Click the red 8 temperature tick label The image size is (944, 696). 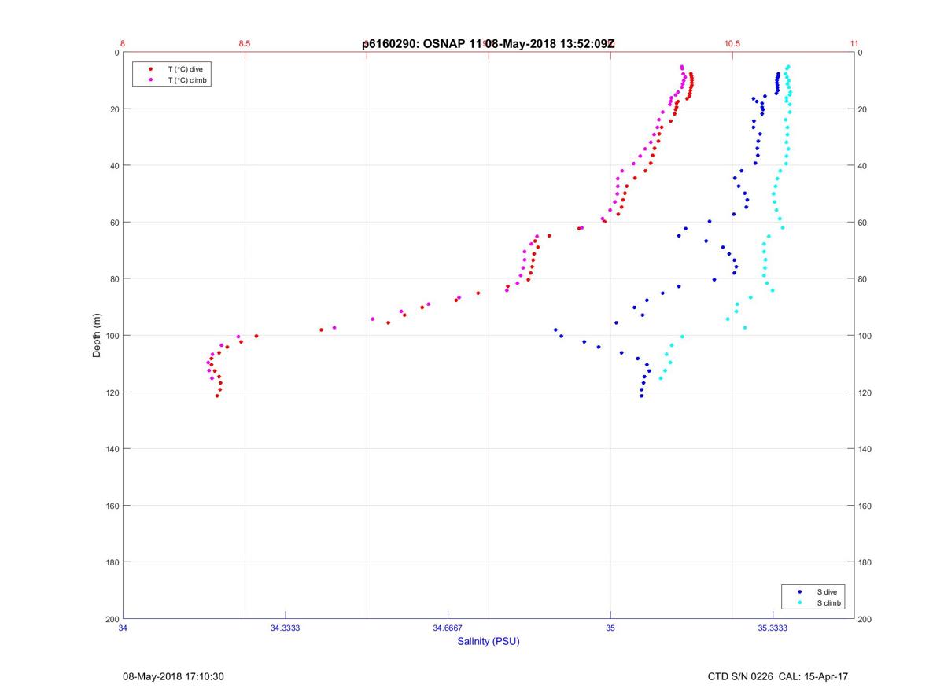pyautogui.click(x=123, y=44)
